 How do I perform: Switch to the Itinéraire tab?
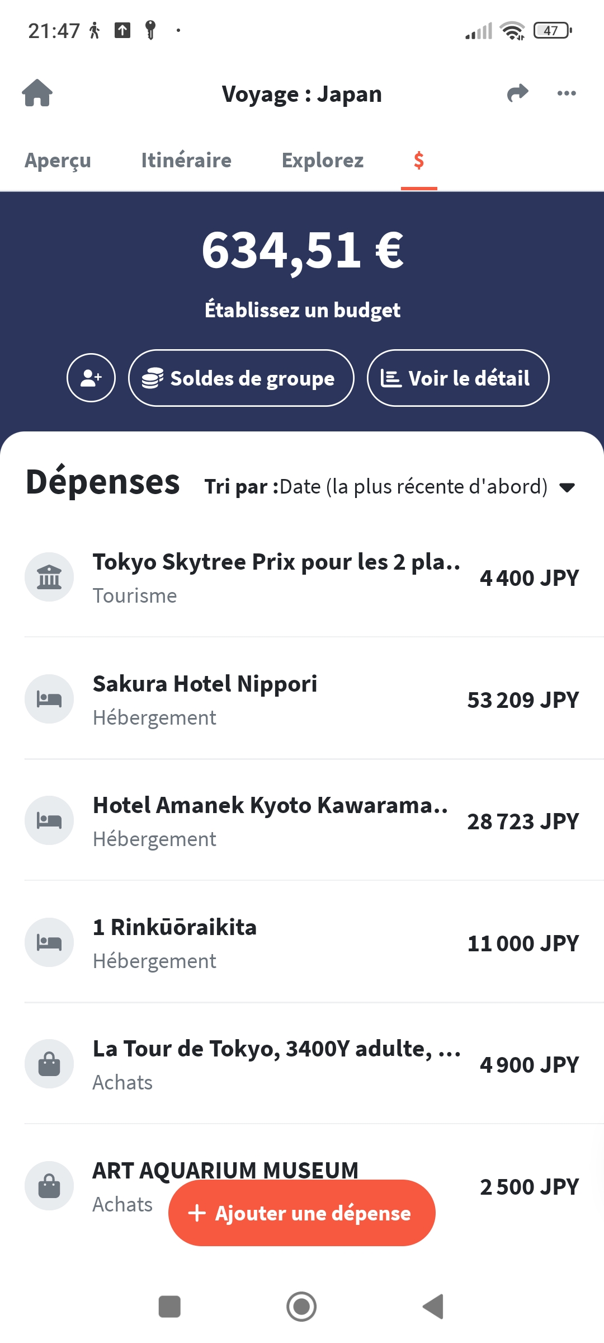point(186,161)
